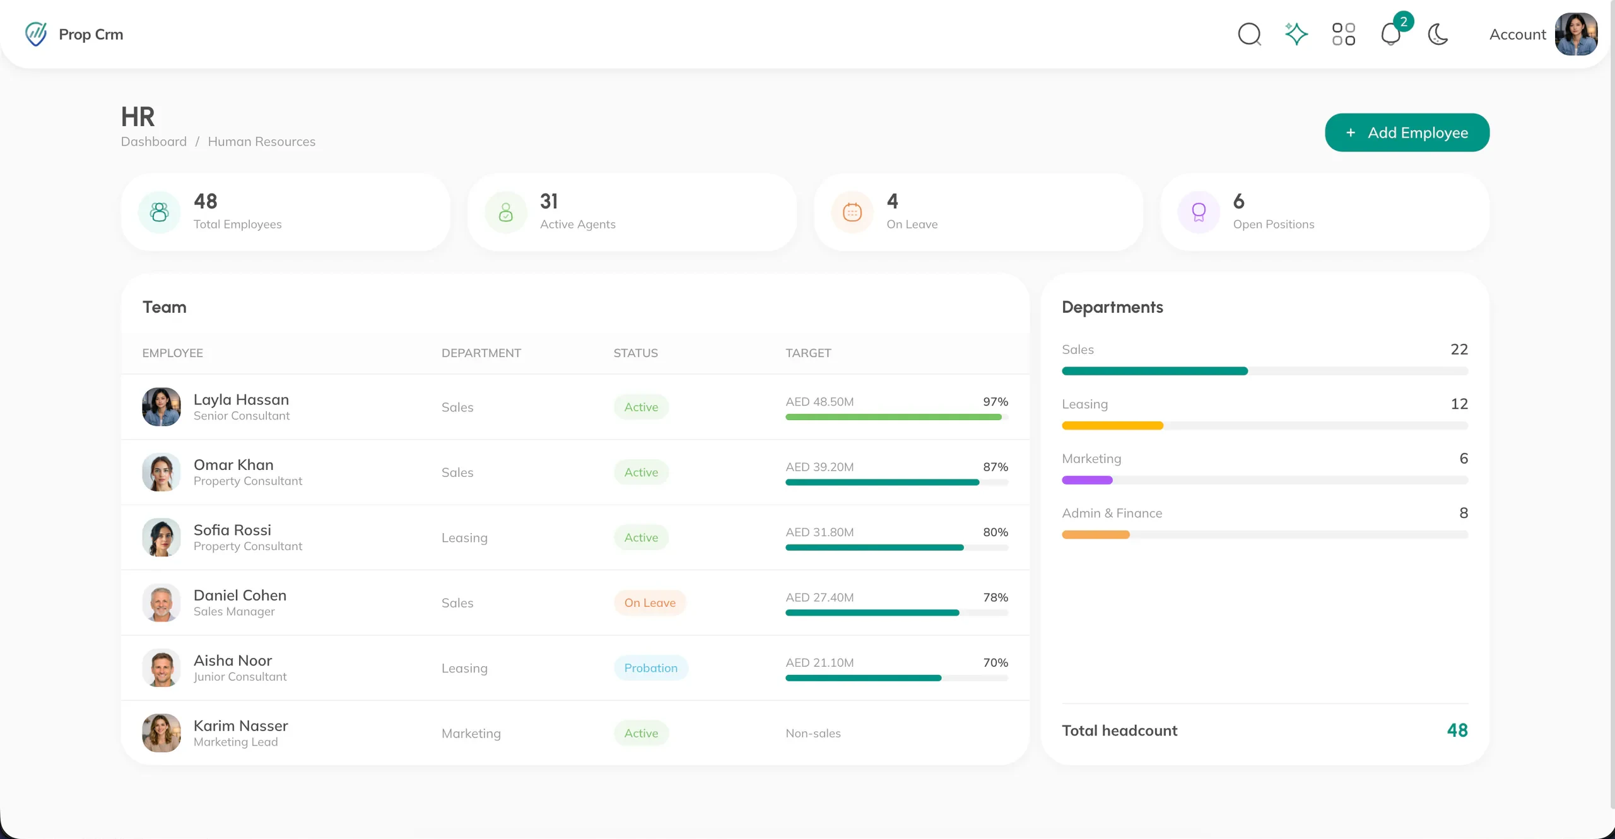Click Karim Nasser's Active status badge
This screenshot has height=839, width=1615.
(x=641, y=733)
